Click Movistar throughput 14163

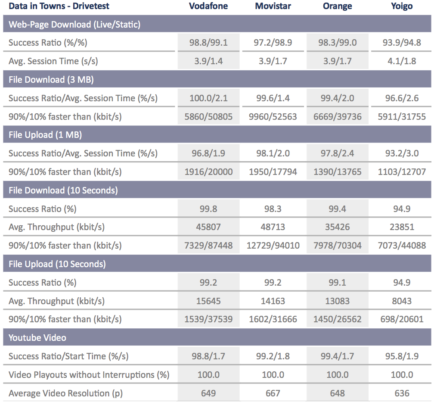[273, 301]
